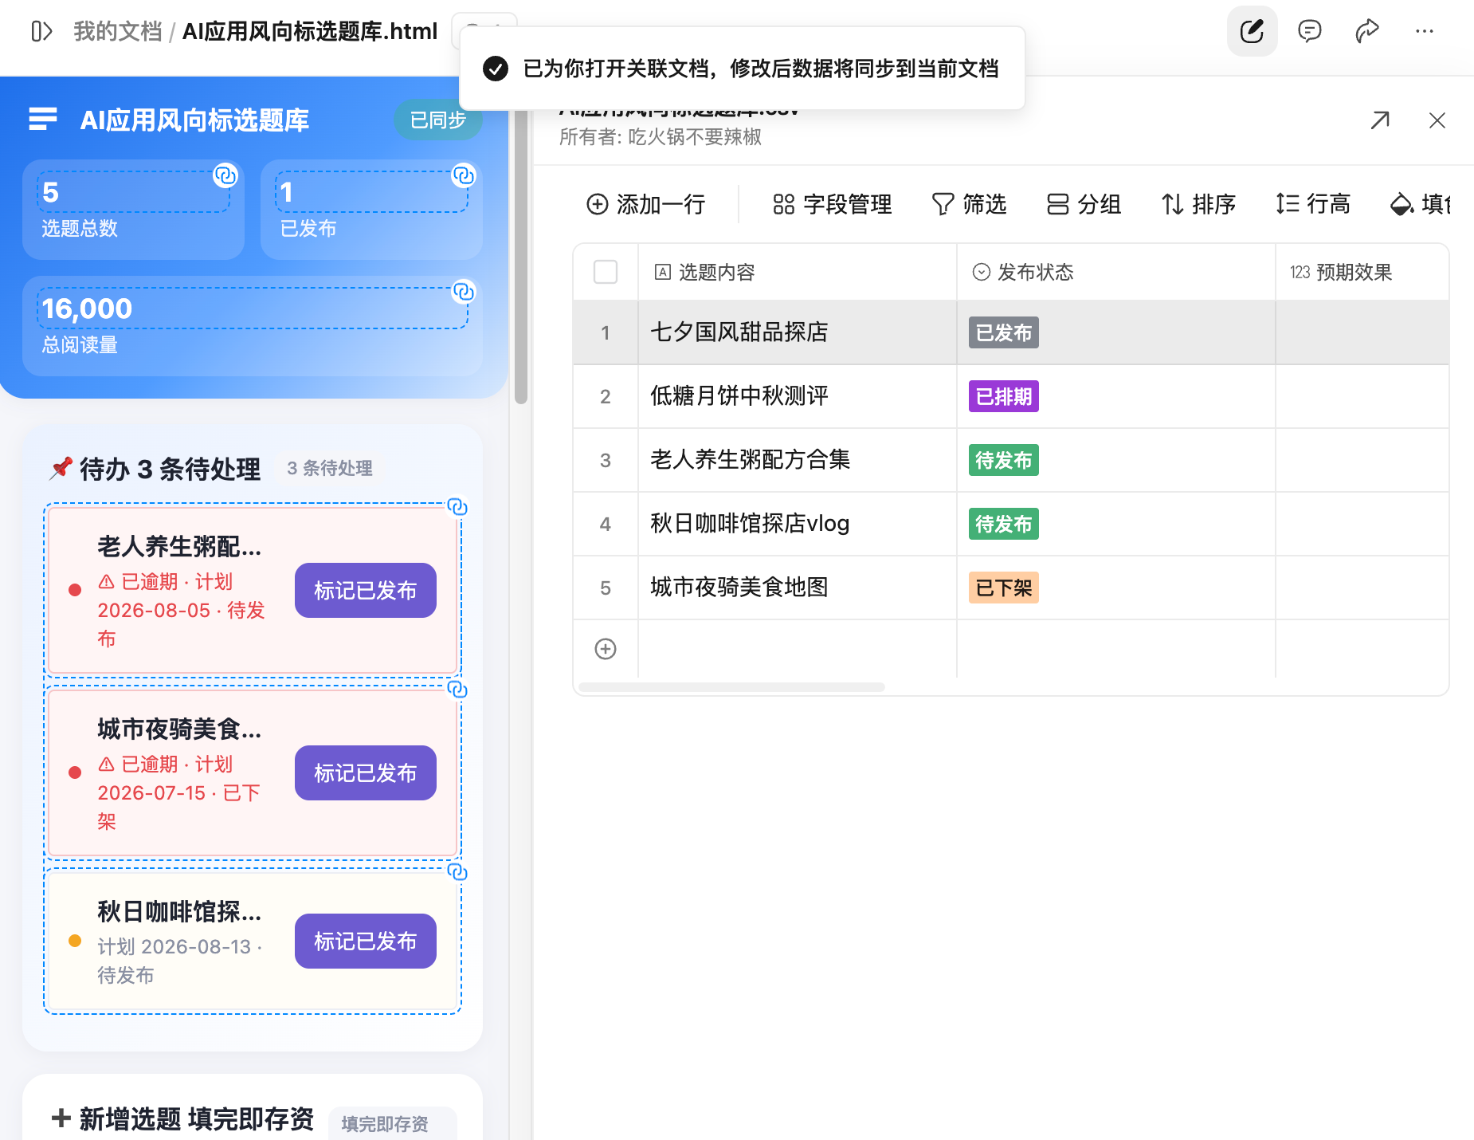This screenshot has height=1140, width=1474.
Task: Toggle the left sidebar panel icon
Action: [41, 31]
